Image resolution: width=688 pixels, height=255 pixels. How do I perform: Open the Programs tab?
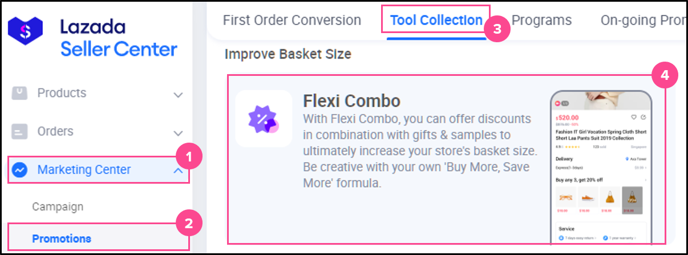[541, 21]
